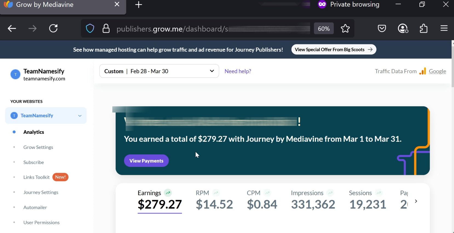Screen dimensions: 454x233
Task: Click the managed hosting banner text
Action: point(178,50)
